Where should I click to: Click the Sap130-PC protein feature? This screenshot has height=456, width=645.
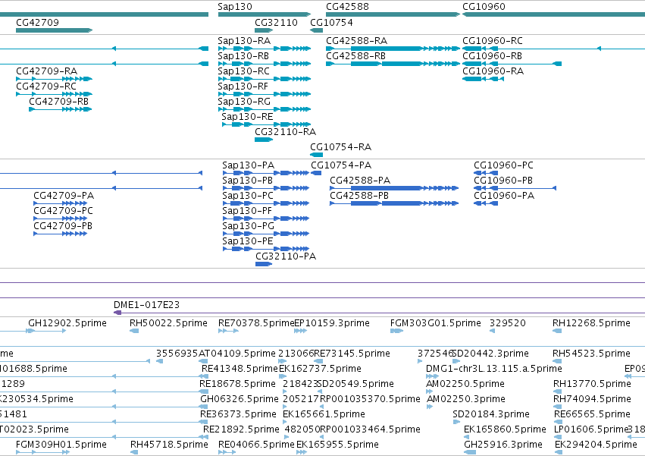pyautogui.click(x=266, y=203)
